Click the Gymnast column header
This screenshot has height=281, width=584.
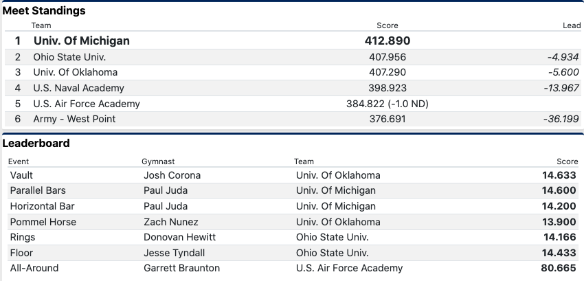158,161
